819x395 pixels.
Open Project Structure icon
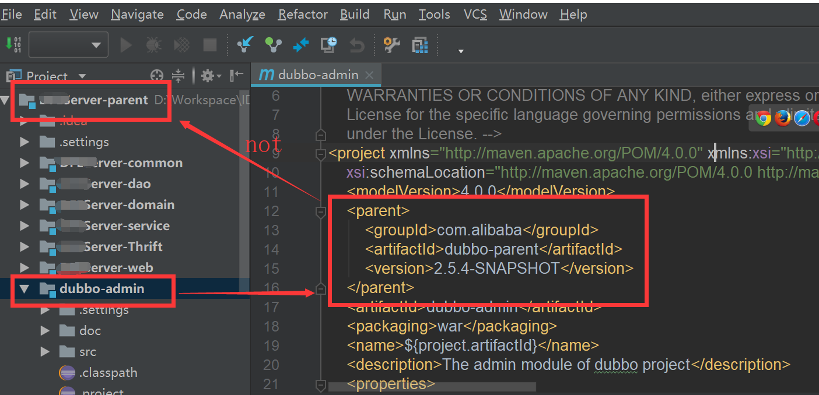[420, 44]
